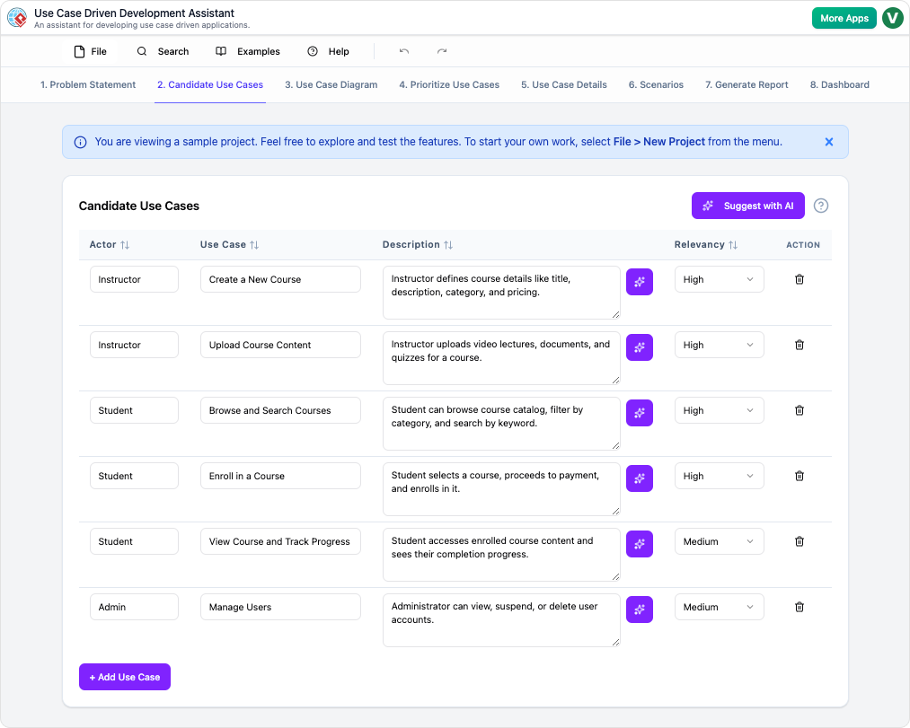Screen dimensions: 910x728
Task: Expand Relevancy dropdown for View Course and Track Progress
Action: pyautogui.click(x=719, y=541)
